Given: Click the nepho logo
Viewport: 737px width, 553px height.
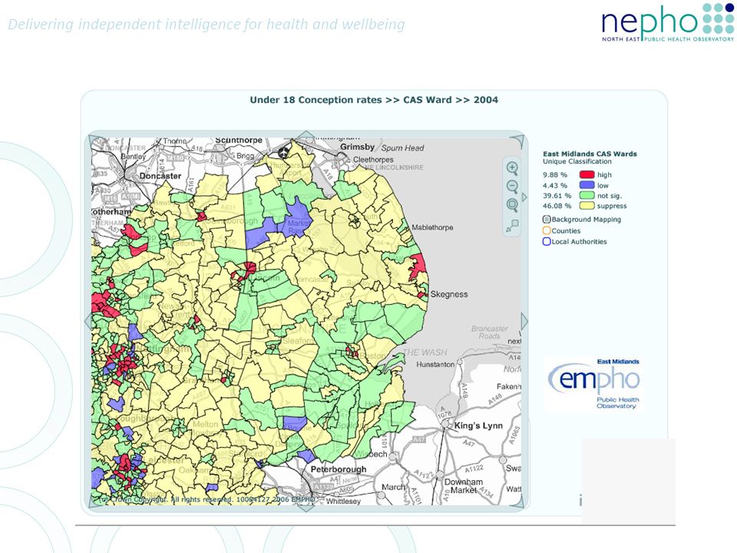Looking at the screenshot, I should tap(667, 22).
